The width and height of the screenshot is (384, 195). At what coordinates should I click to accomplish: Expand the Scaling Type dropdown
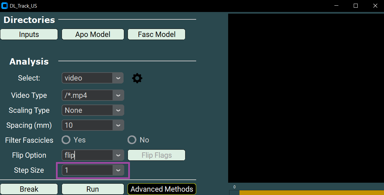pos(118,110)
